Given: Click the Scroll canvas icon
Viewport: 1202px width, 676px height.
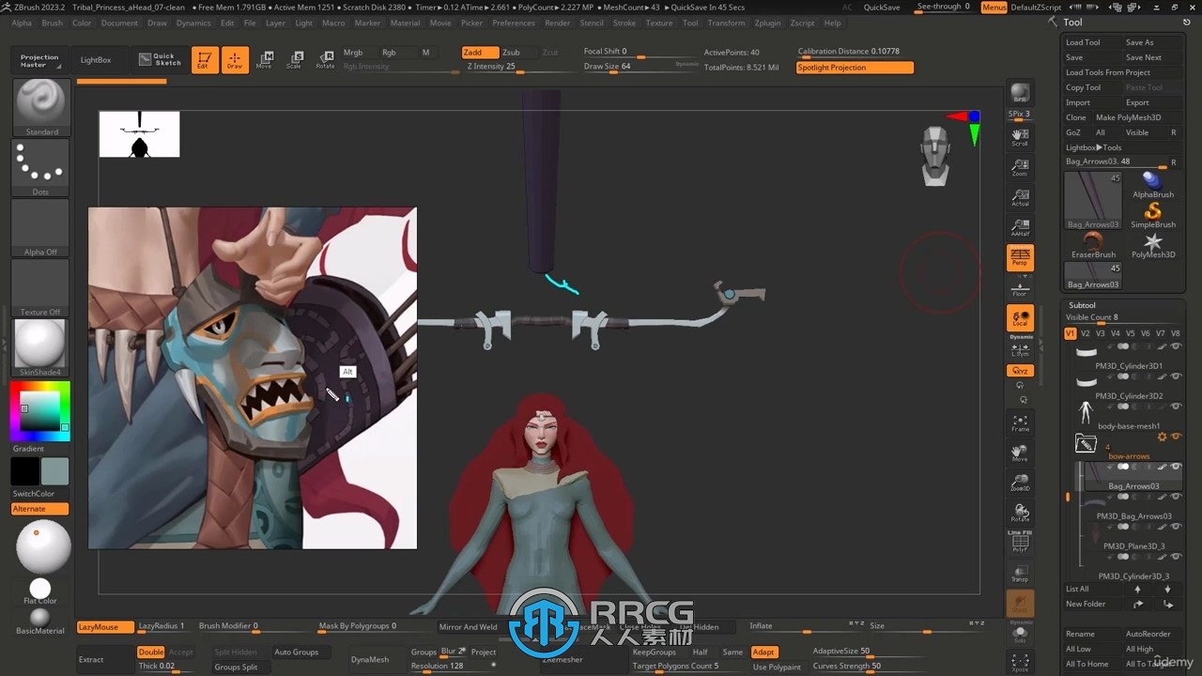Looking at the screenshot, I should point(1020,138).
